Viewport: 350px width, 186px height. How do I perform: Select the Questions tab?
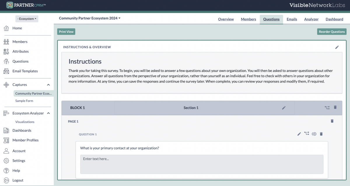pyautogui.click(x=271, y=19)
